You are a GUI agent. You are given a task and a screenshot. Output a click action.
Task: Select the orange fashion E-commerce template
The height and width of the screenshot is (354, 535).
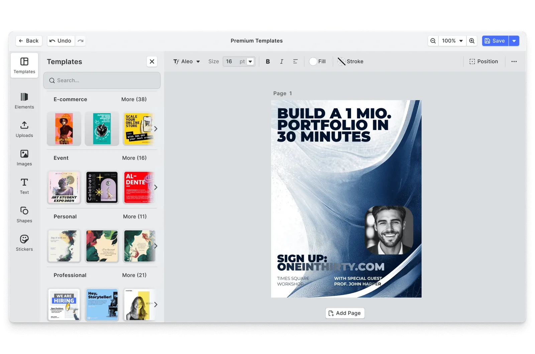64,129
